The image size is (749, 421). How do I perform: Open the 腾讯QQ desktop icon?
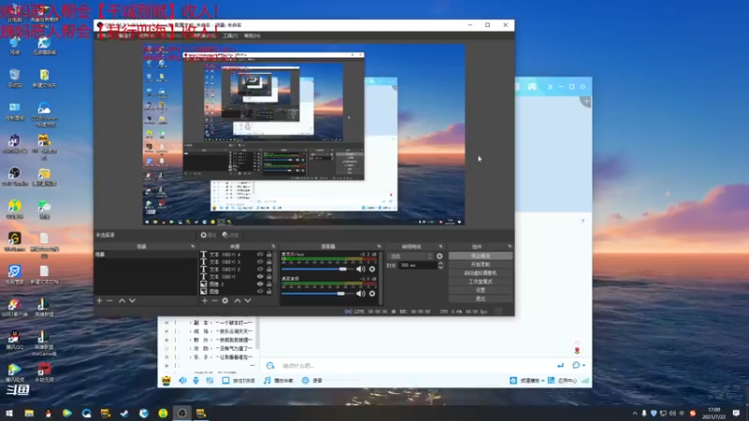pyautogui.click(x=14, y=340)
